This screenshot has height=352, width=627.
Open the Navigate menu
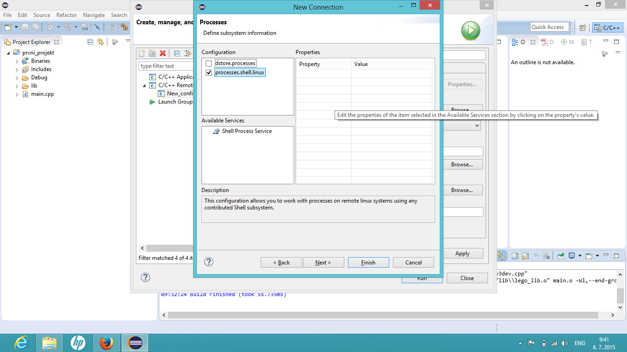(94, 15)
